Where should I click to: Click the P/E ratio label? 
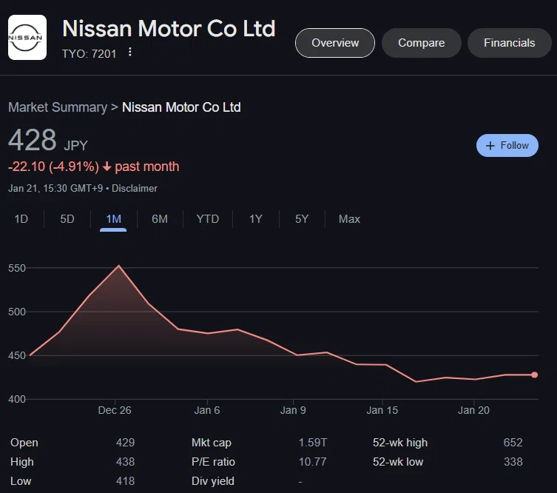(x=213, y=462)
